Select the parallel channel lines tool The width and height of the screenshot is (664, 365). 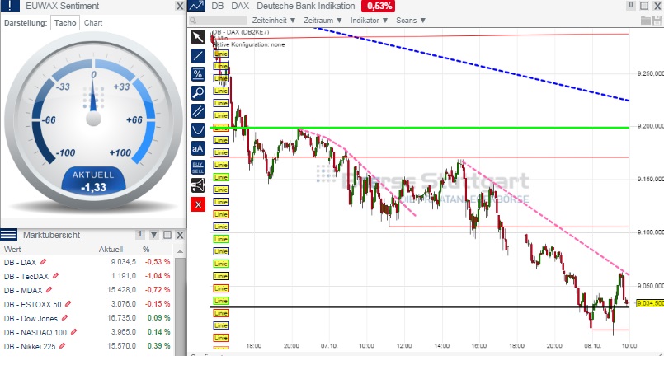pos(198,111)
